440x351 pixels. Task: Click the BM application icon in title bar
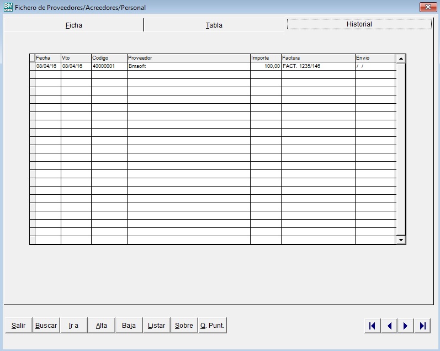[x=8, y=7]
